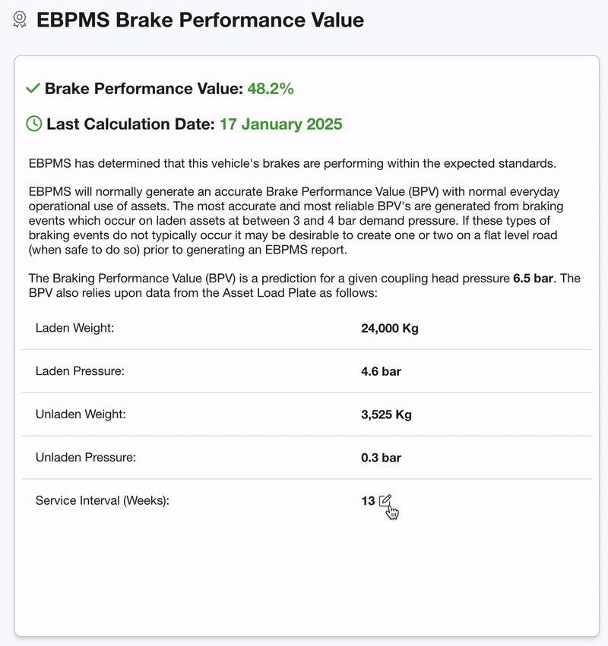Edit the Service Interval value via pencil icon
The height and width of the screenshot is (646, 608).
tap(385, 500)
